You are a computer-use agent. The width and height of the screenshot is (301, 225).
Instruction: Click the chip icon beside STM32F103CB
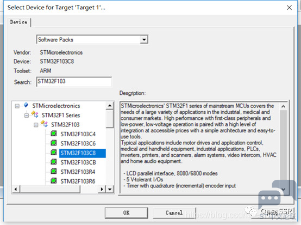54,162
